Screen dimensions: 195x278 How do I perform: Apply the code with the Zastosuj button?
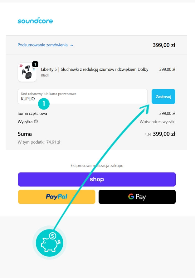pyautogui.click(x=163, y=96)
